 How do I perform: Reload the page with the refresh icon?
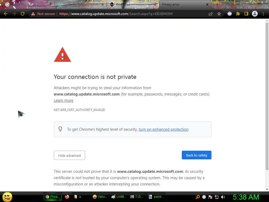pos(23,14)
